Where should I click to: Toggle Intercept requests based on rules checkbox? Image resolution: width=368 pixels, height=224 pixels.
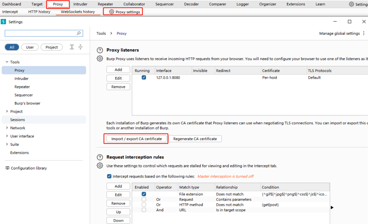point(109,176)
